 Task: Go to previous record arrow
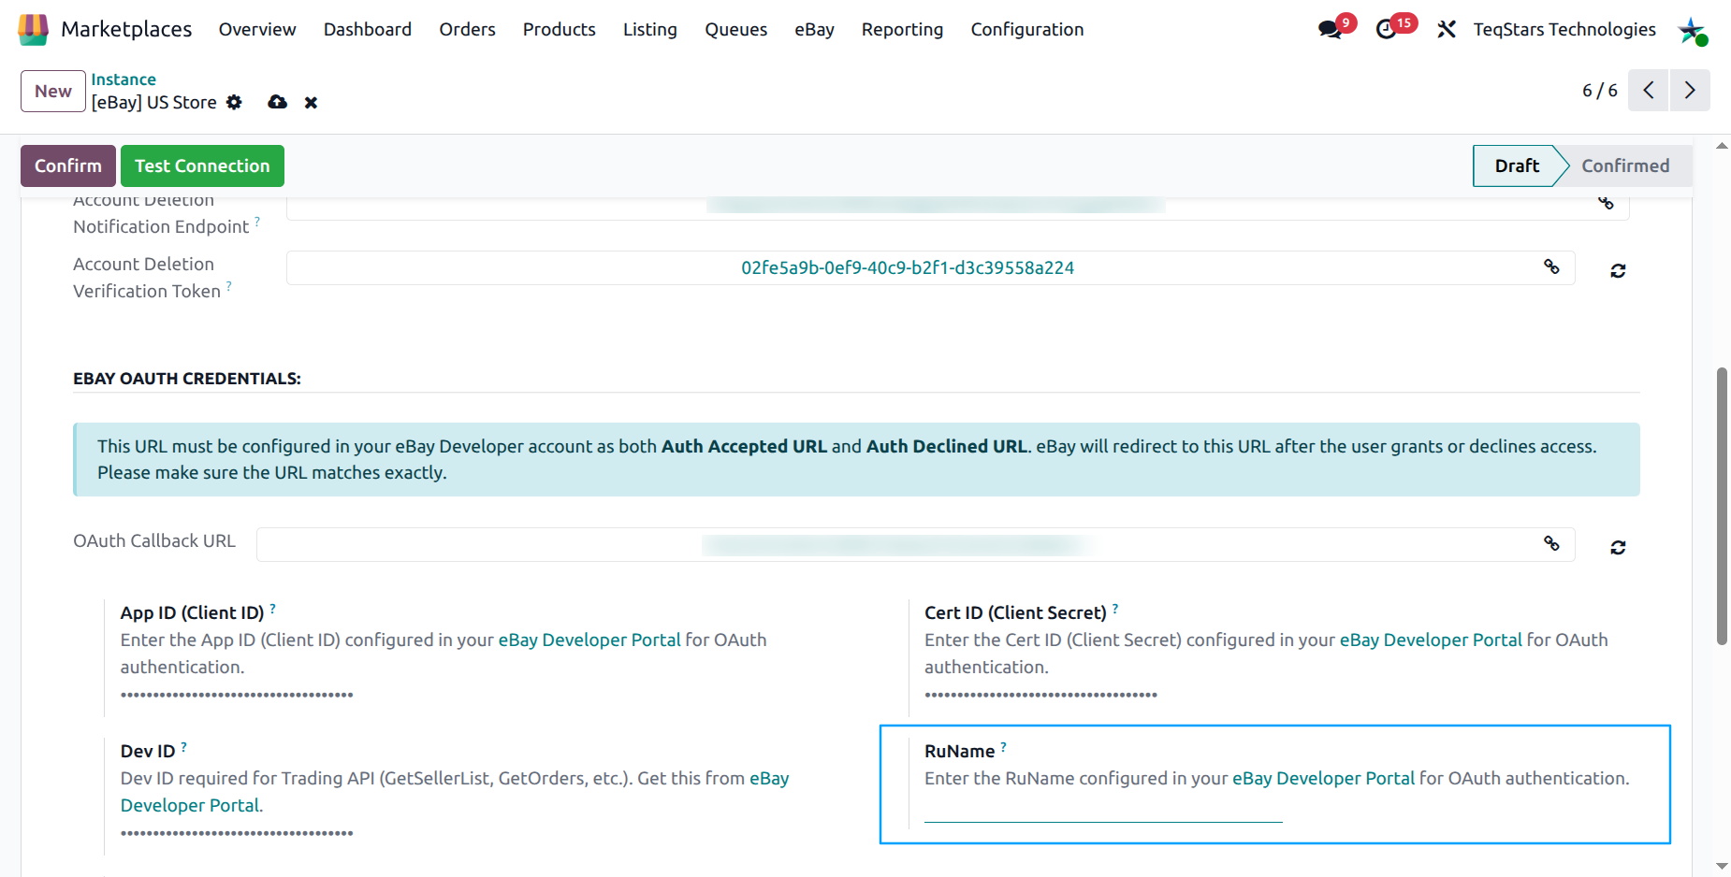tap(1649, 90)
